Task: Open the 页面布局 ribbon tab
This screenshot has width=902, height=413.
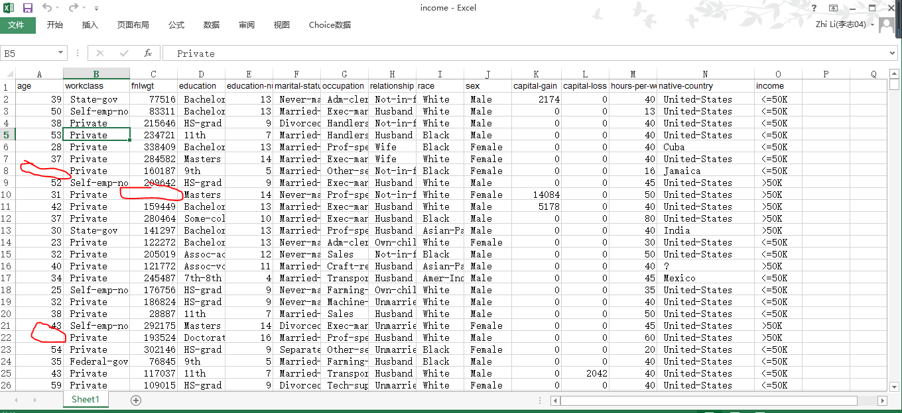Action: [x=133, y=25]
